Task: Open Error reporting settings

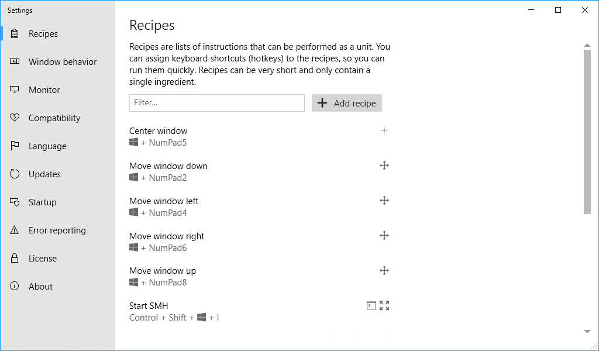Action: click(58, 230)
